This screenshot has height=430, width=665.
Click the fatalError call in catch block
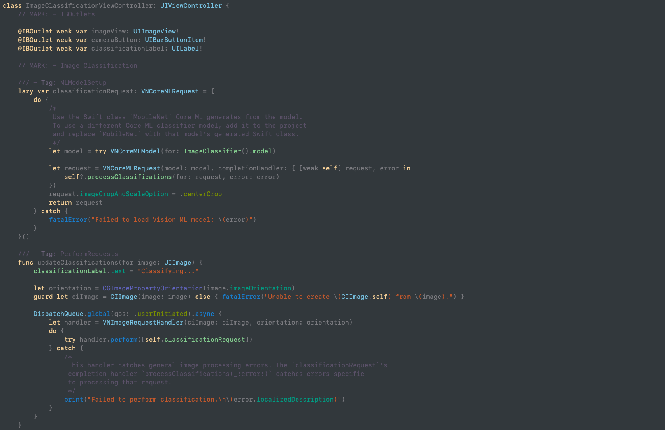tap(68, 219)
